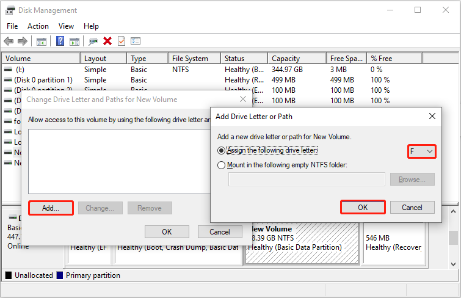Sort by the File System column header

pos(195,58)
